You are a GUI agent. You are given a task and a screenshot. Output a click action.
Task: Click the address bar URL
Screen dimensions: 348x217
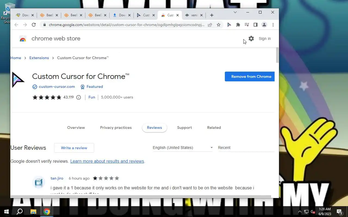[x=127, y=25]
